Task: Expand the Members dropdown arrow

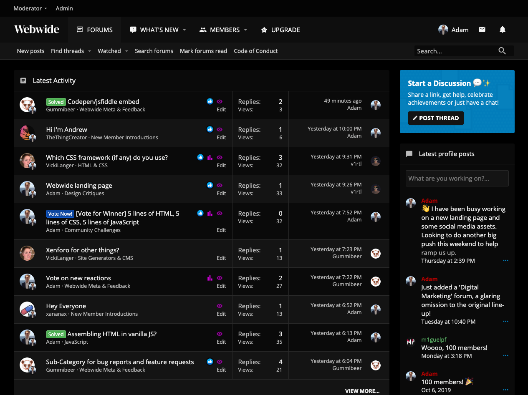Action: pyautogui.click(x=245, y=30)
